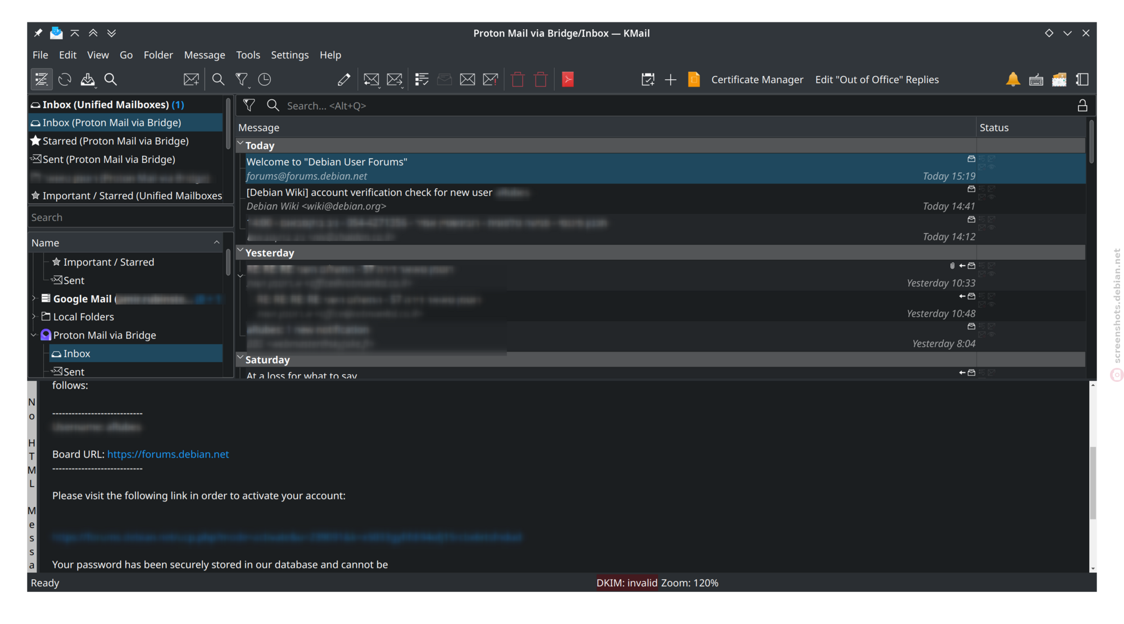This screenshot has width=1124, height=624.
Task: Click the first red trash icon
Action: click(x=518, y=80)
